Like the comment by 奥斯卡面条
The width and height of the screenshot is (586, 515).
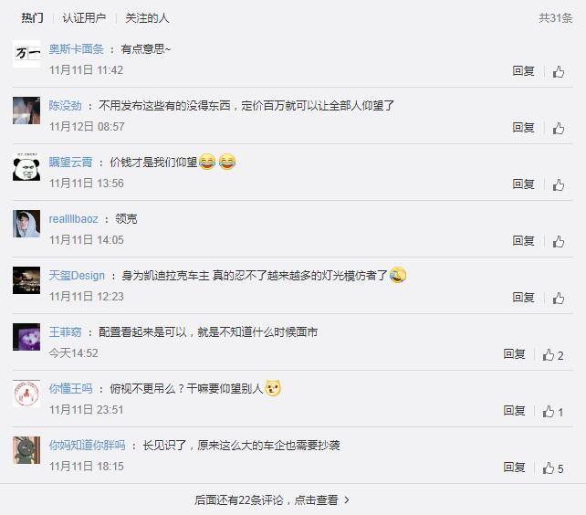pos(559,71)
